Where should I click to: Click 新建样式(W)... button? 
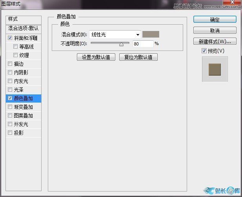tap(215, 41)
